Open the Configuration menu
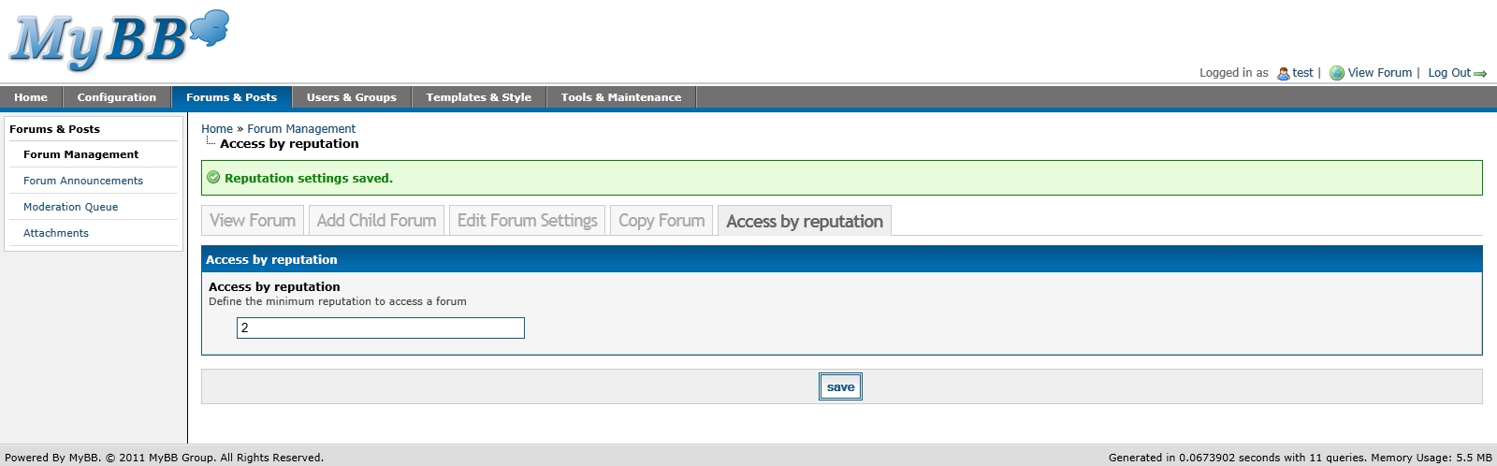 [x=116, y=97]
